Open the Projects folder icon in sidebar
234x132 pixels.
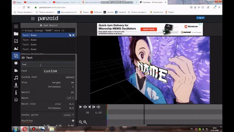tap(16, 34)
